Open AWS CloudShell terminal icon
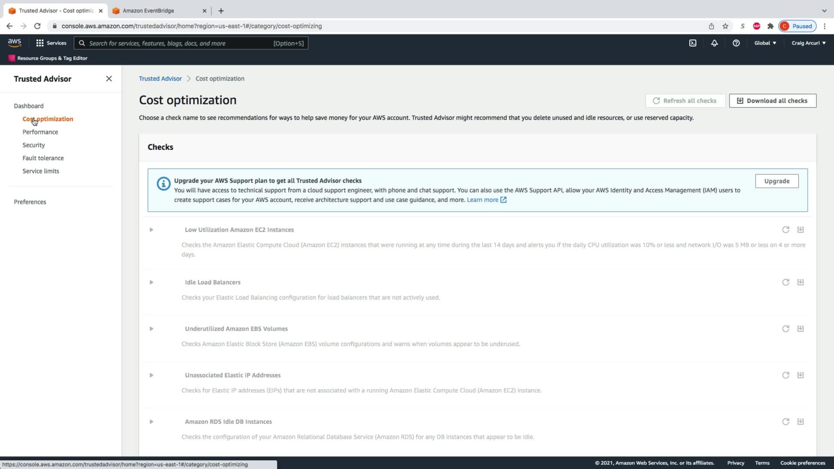Screen dimensions: 834x469 [693, 43]
